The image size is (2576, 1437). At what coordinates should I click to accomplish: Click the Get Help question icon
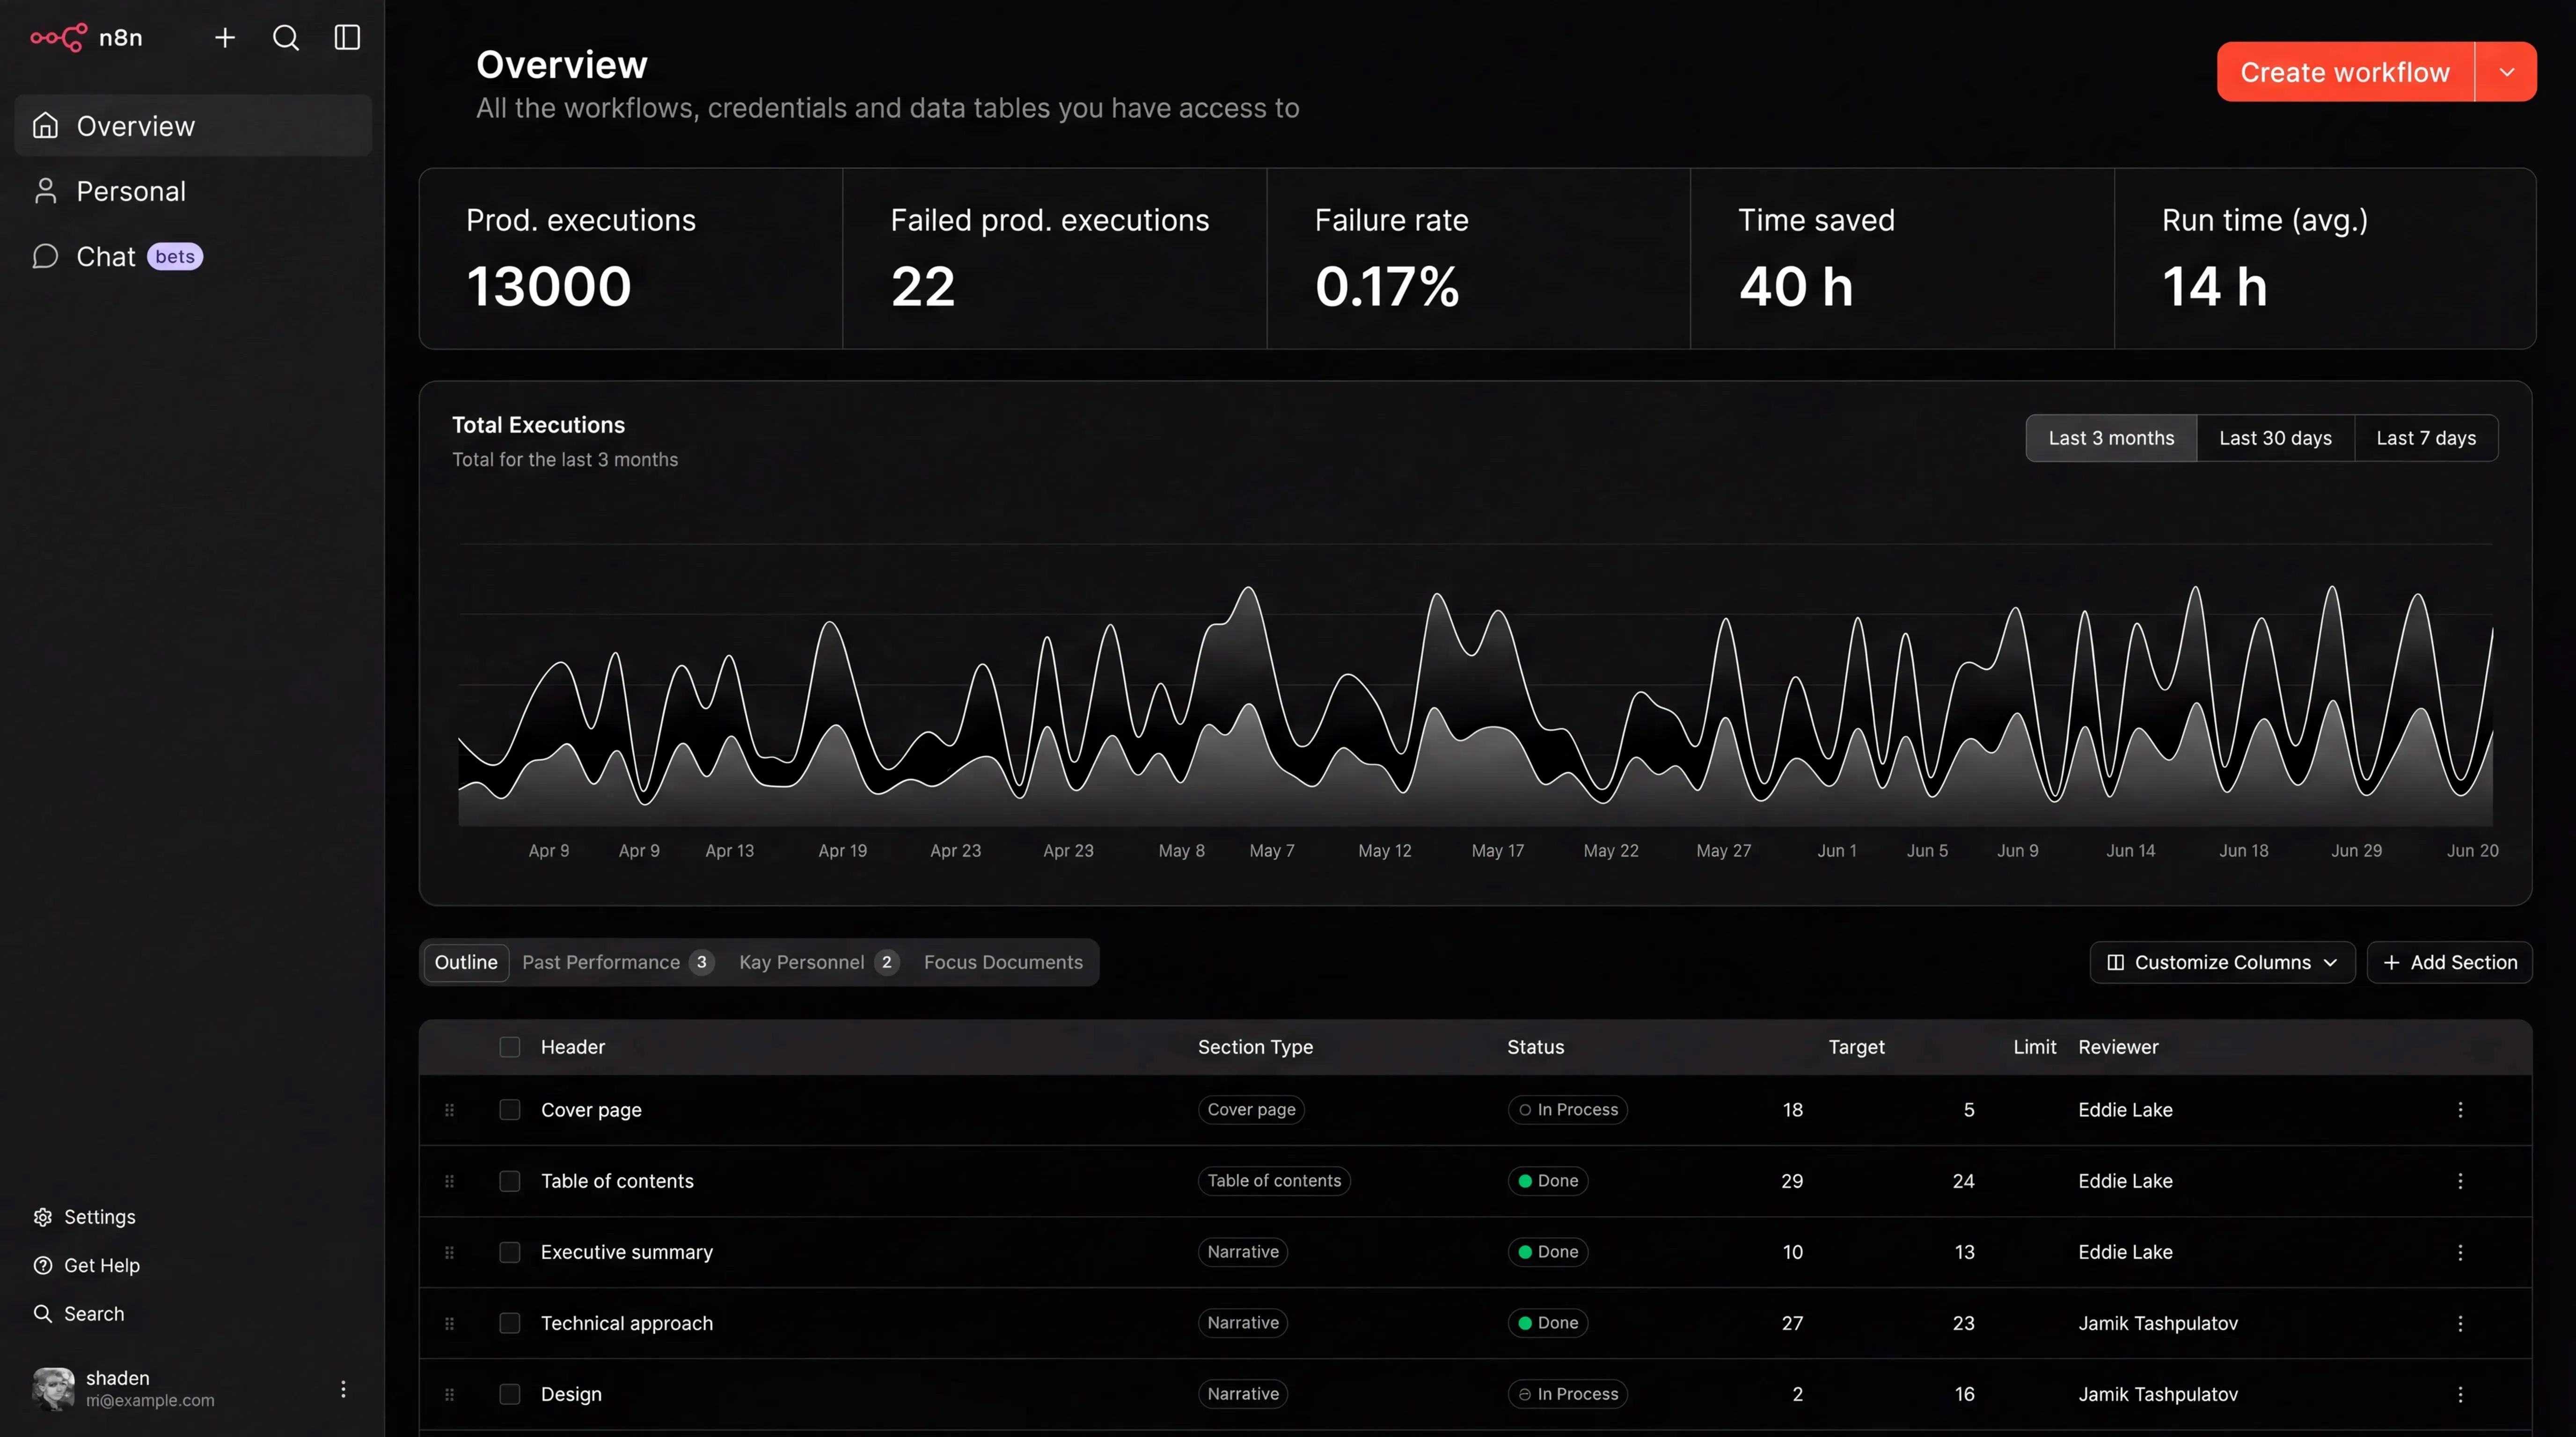(x=43, y=1265)
